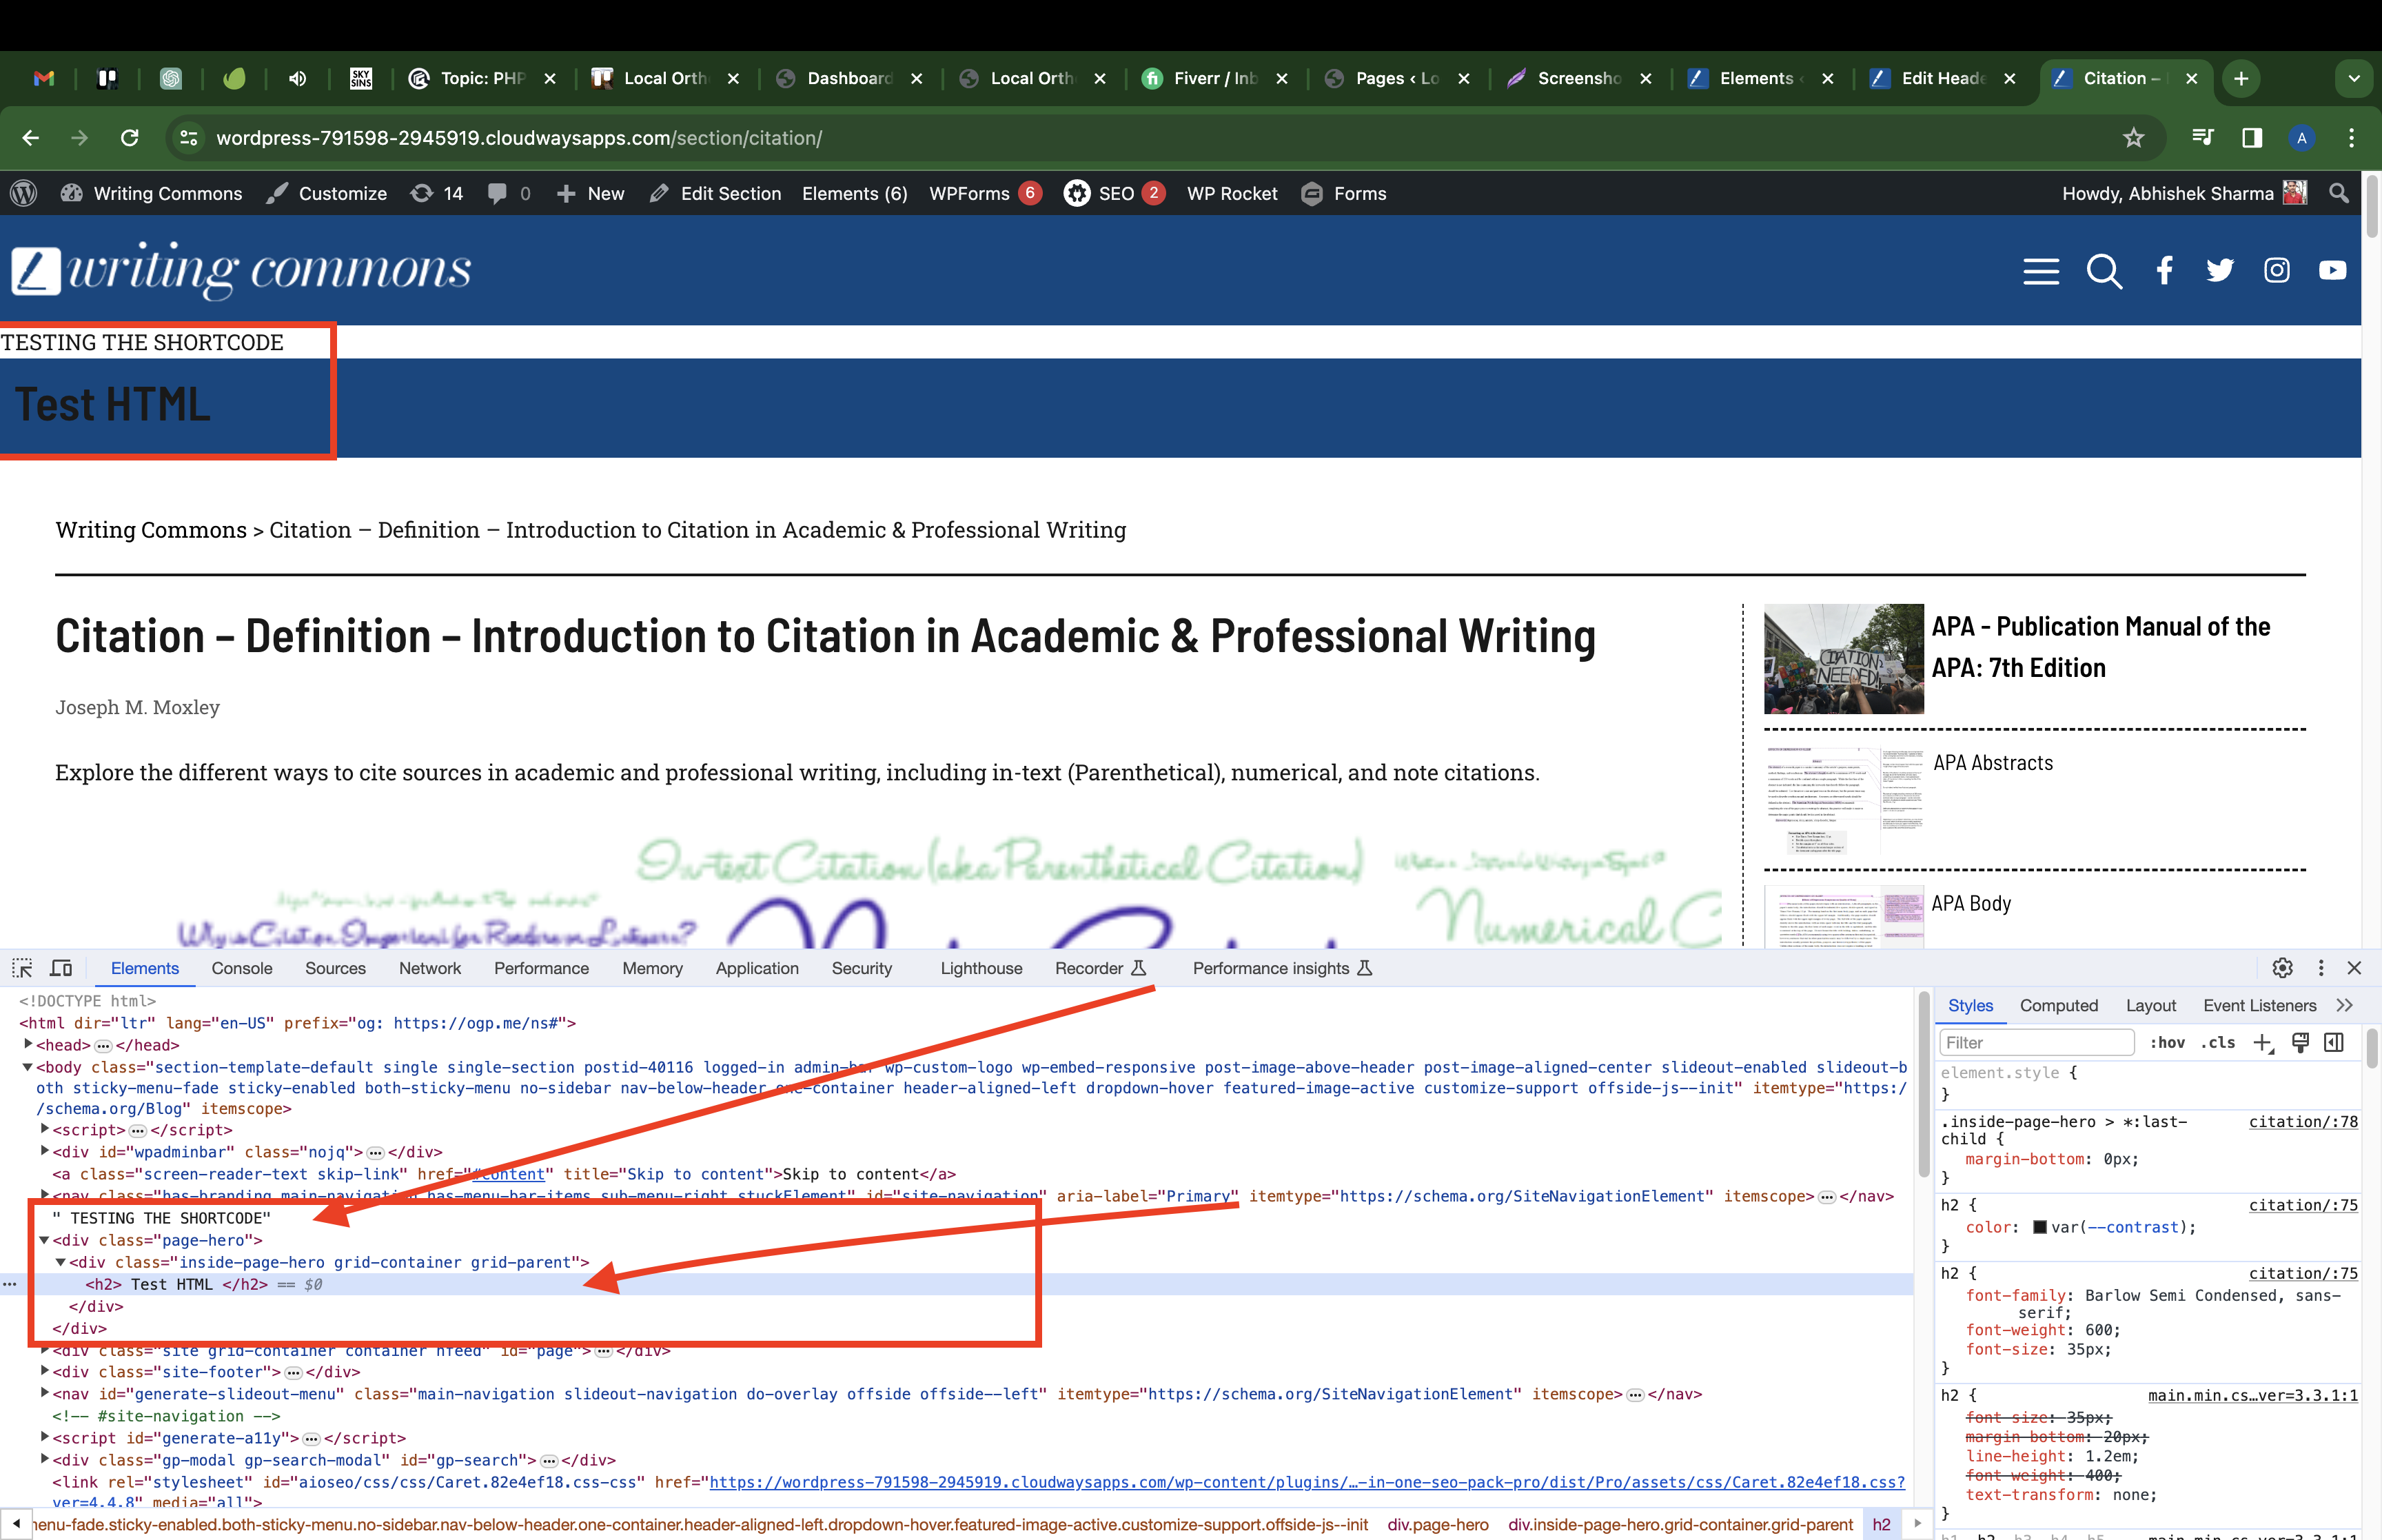This screenshot has width=2382, height=1540.
Task: Open the SEO admin bar menu
Action: coord(1114,194)
